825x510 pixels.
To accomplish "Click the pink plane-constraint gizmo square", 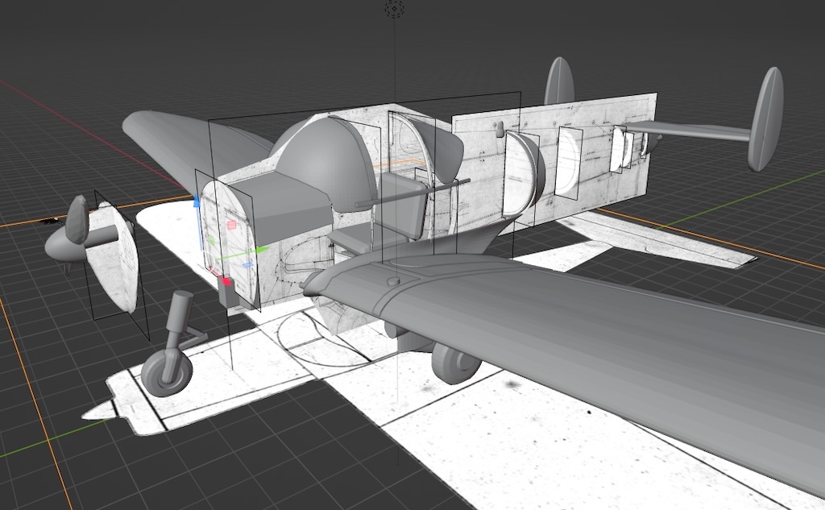I will point(231,226).
